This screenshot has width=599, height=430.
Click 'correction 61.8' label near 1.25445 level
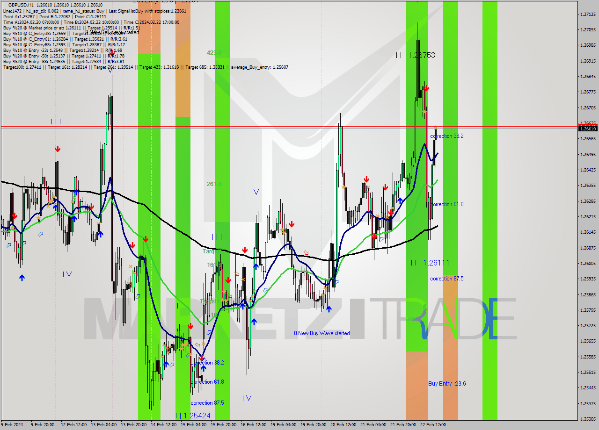click(207, 382)
